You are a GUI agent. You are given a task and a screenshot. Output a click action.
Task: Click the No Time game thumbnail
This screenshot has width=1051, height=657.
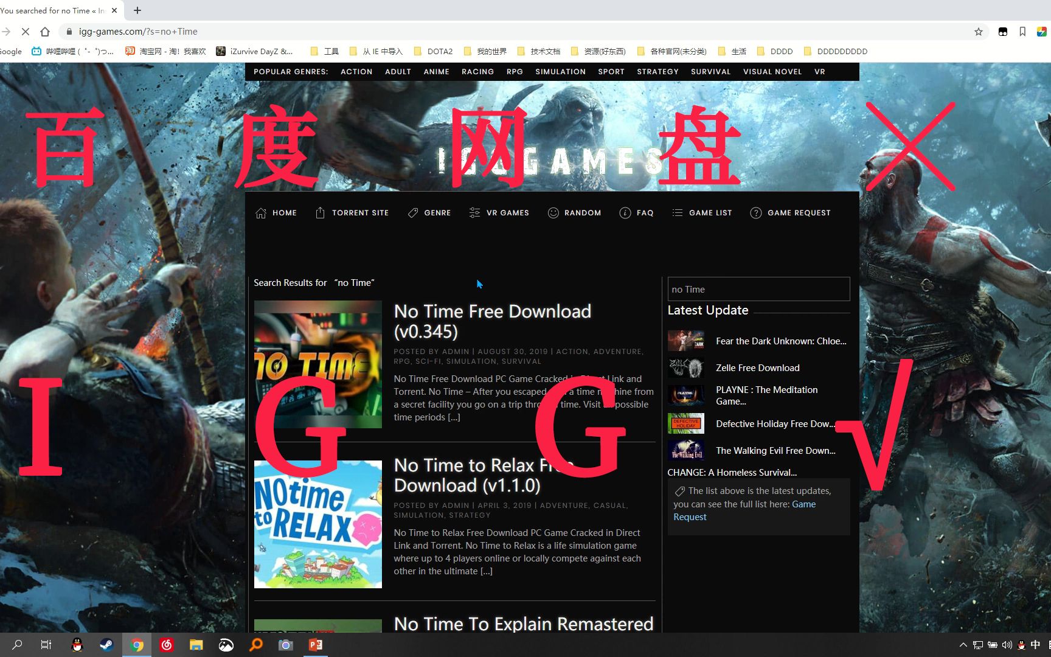pyautogui.click(x=318, y=364)
